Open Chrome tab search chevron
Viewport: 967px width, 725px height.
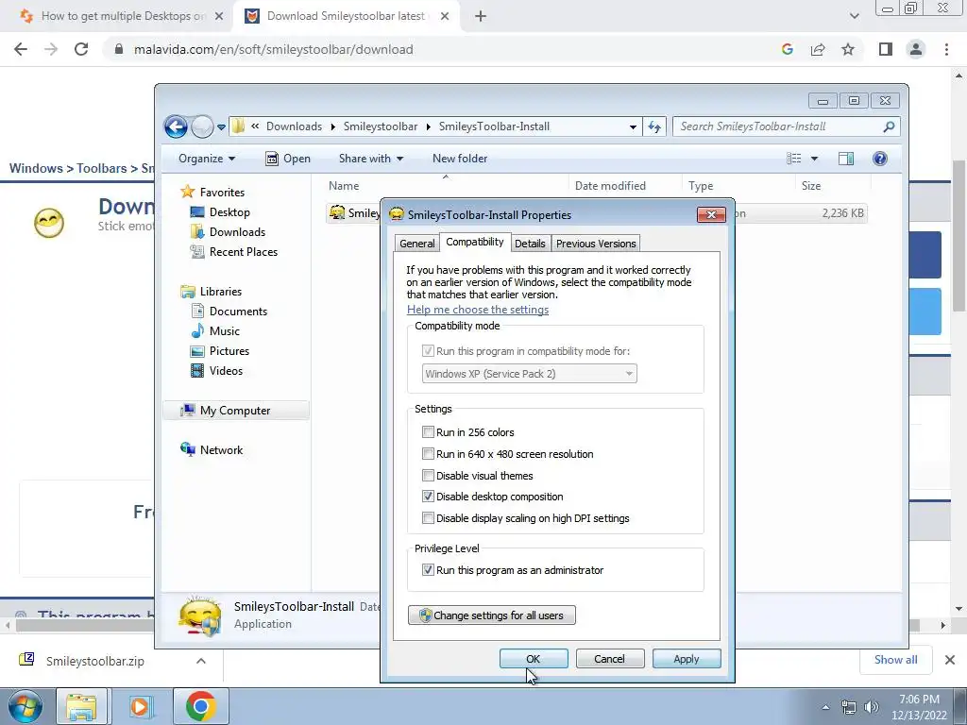(854, 16)
